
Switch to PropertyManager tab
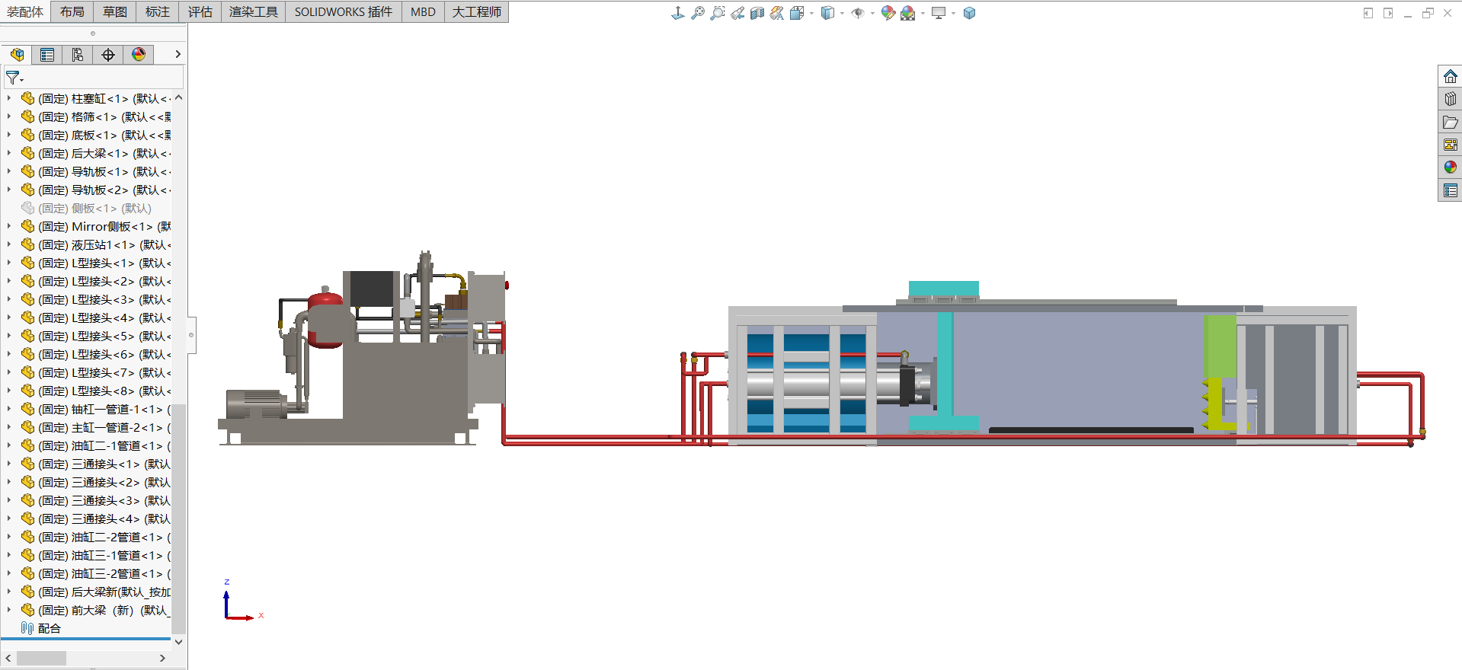click(47, 54)
